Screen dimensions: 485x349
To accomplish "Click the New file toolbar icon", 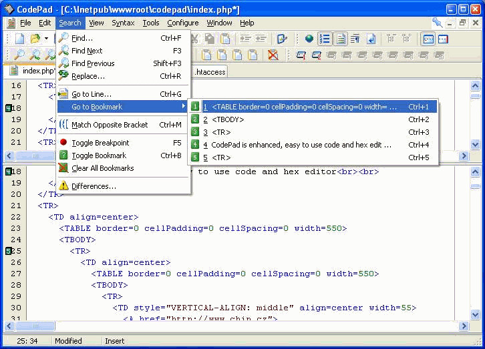I will click(x=20, y=39).
